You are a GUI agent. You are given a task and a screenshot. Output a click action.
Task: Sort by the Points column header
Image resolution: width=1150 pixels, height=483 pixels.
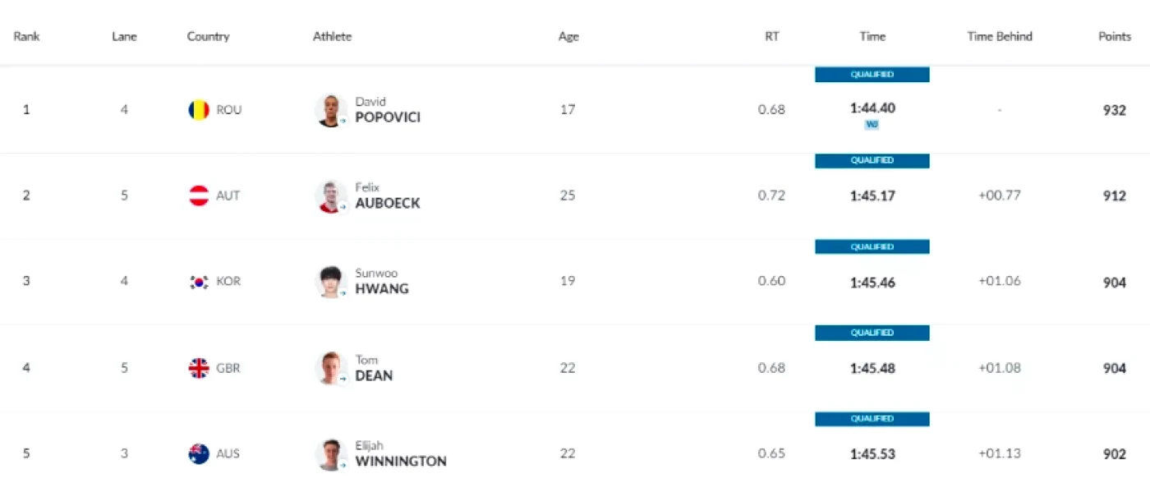click(x=1115, y=36)
